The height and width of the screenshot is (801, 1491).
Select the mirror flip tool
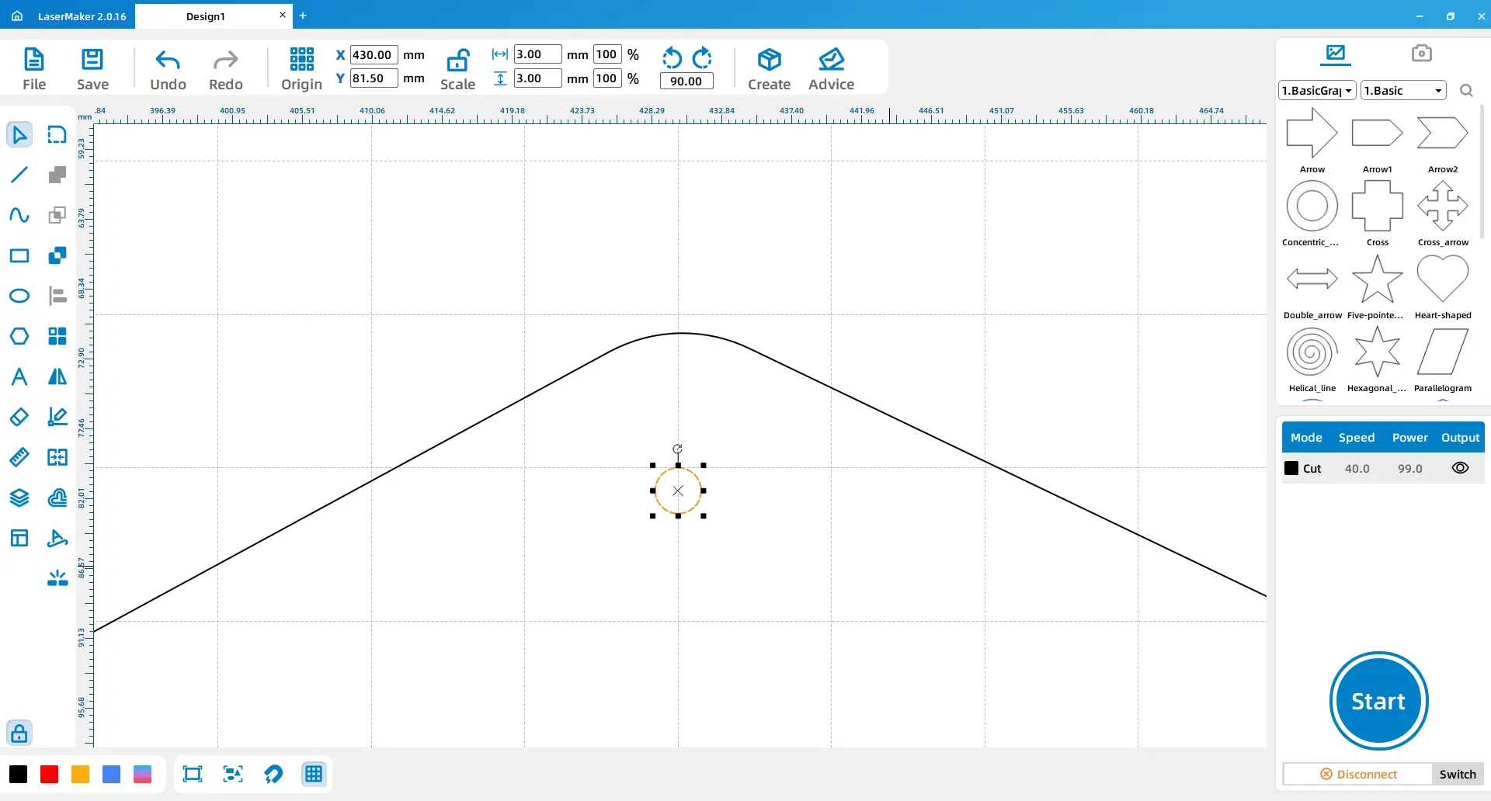pyautogui.click(x=57, y=376)
